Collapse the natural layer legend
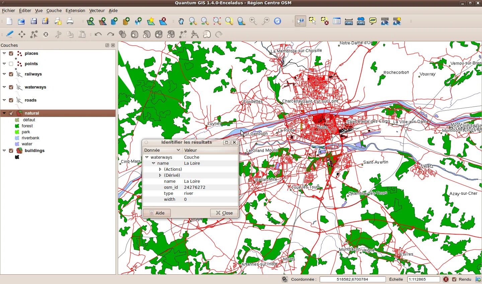This screenshot has height=284, width=482. 4,113
